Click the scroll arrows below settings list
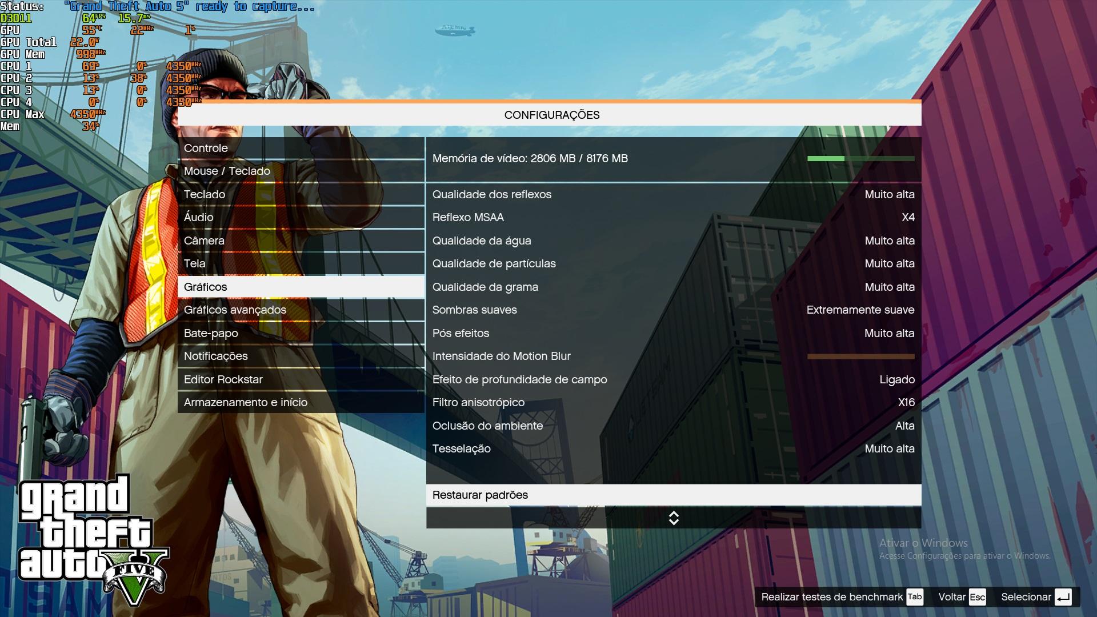 click(x=674, y=519)
